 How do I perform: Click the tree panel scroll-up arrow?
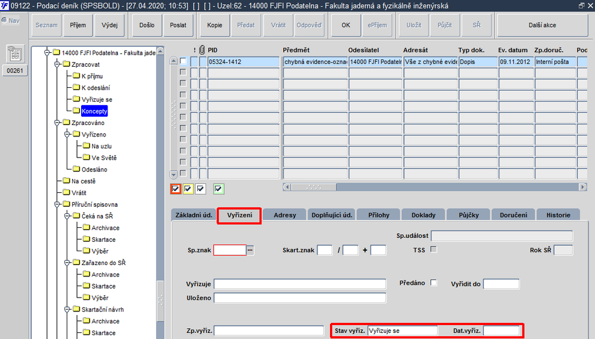click(160, 51)
